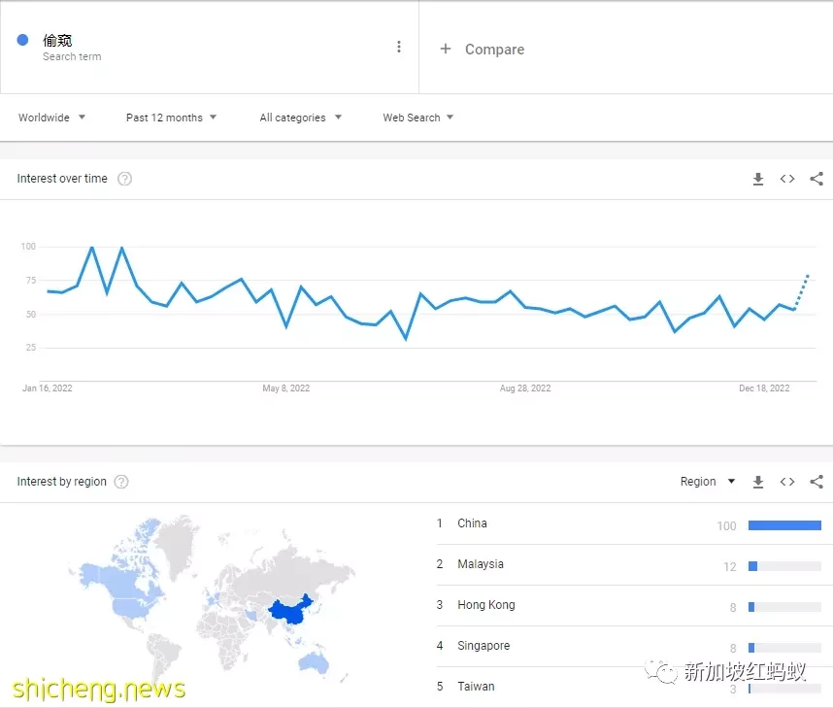Open the All categories dropdown
This screenshot has width=833, height=708.
pyautogui.click(x=300, y=118)
